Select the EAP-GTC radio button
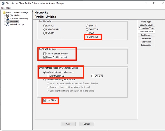The width and height of the screenshot is (165, 131). 45,33
